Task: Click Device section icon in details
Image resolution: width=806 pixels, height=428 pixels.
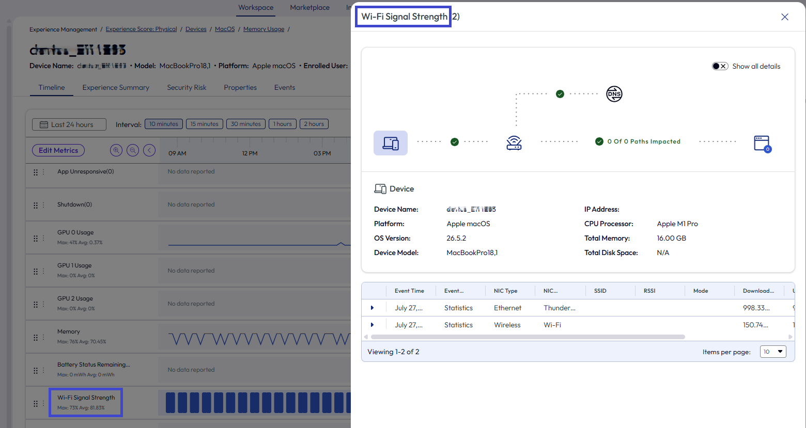Action: 380,189
